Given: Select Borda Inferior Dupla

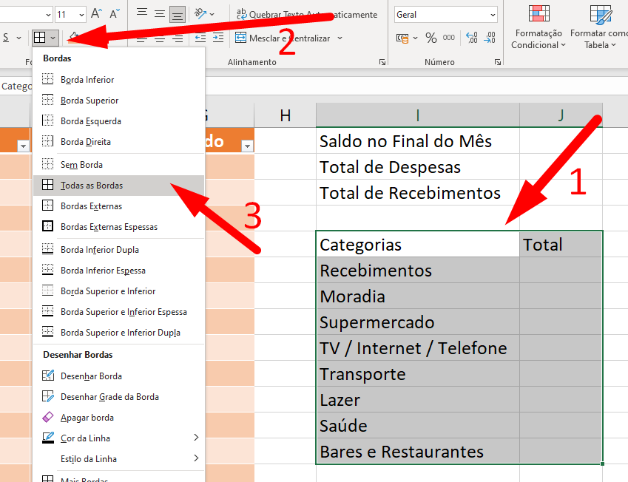Looking at the screenshot, I should [119, 250].
